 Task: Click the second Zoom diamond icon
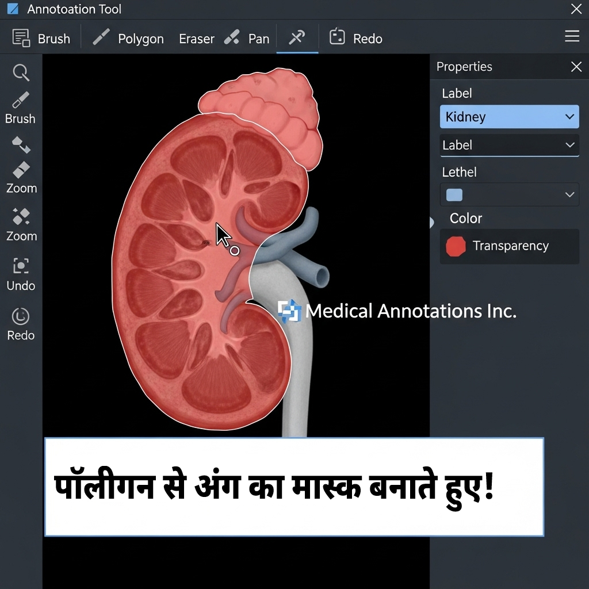21,216
